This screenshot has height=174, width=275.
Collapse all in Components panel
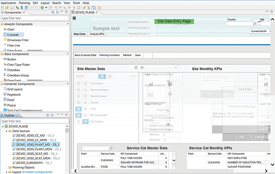[58, 12]
